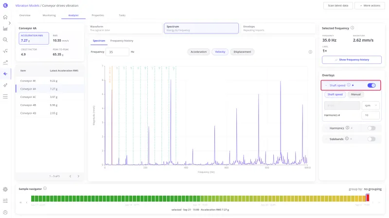Select the vibration waveform sidebar icon

[5, 74]
